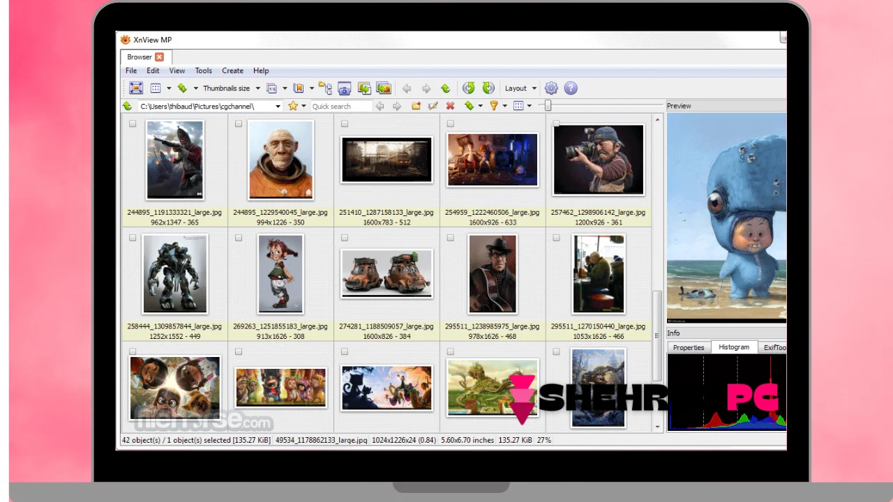893x502 pixels.
Task: Click the green Sort By icon in main toolbar
Action: pos(182,88)
